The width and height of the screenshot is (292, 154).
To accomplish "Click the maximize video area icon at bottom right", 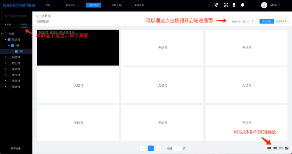I will pyautogui.click(x=287, y=148).
